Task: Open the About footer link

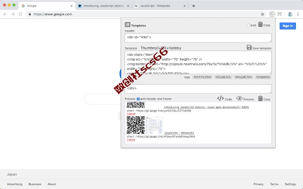Action: coord(52,184)
